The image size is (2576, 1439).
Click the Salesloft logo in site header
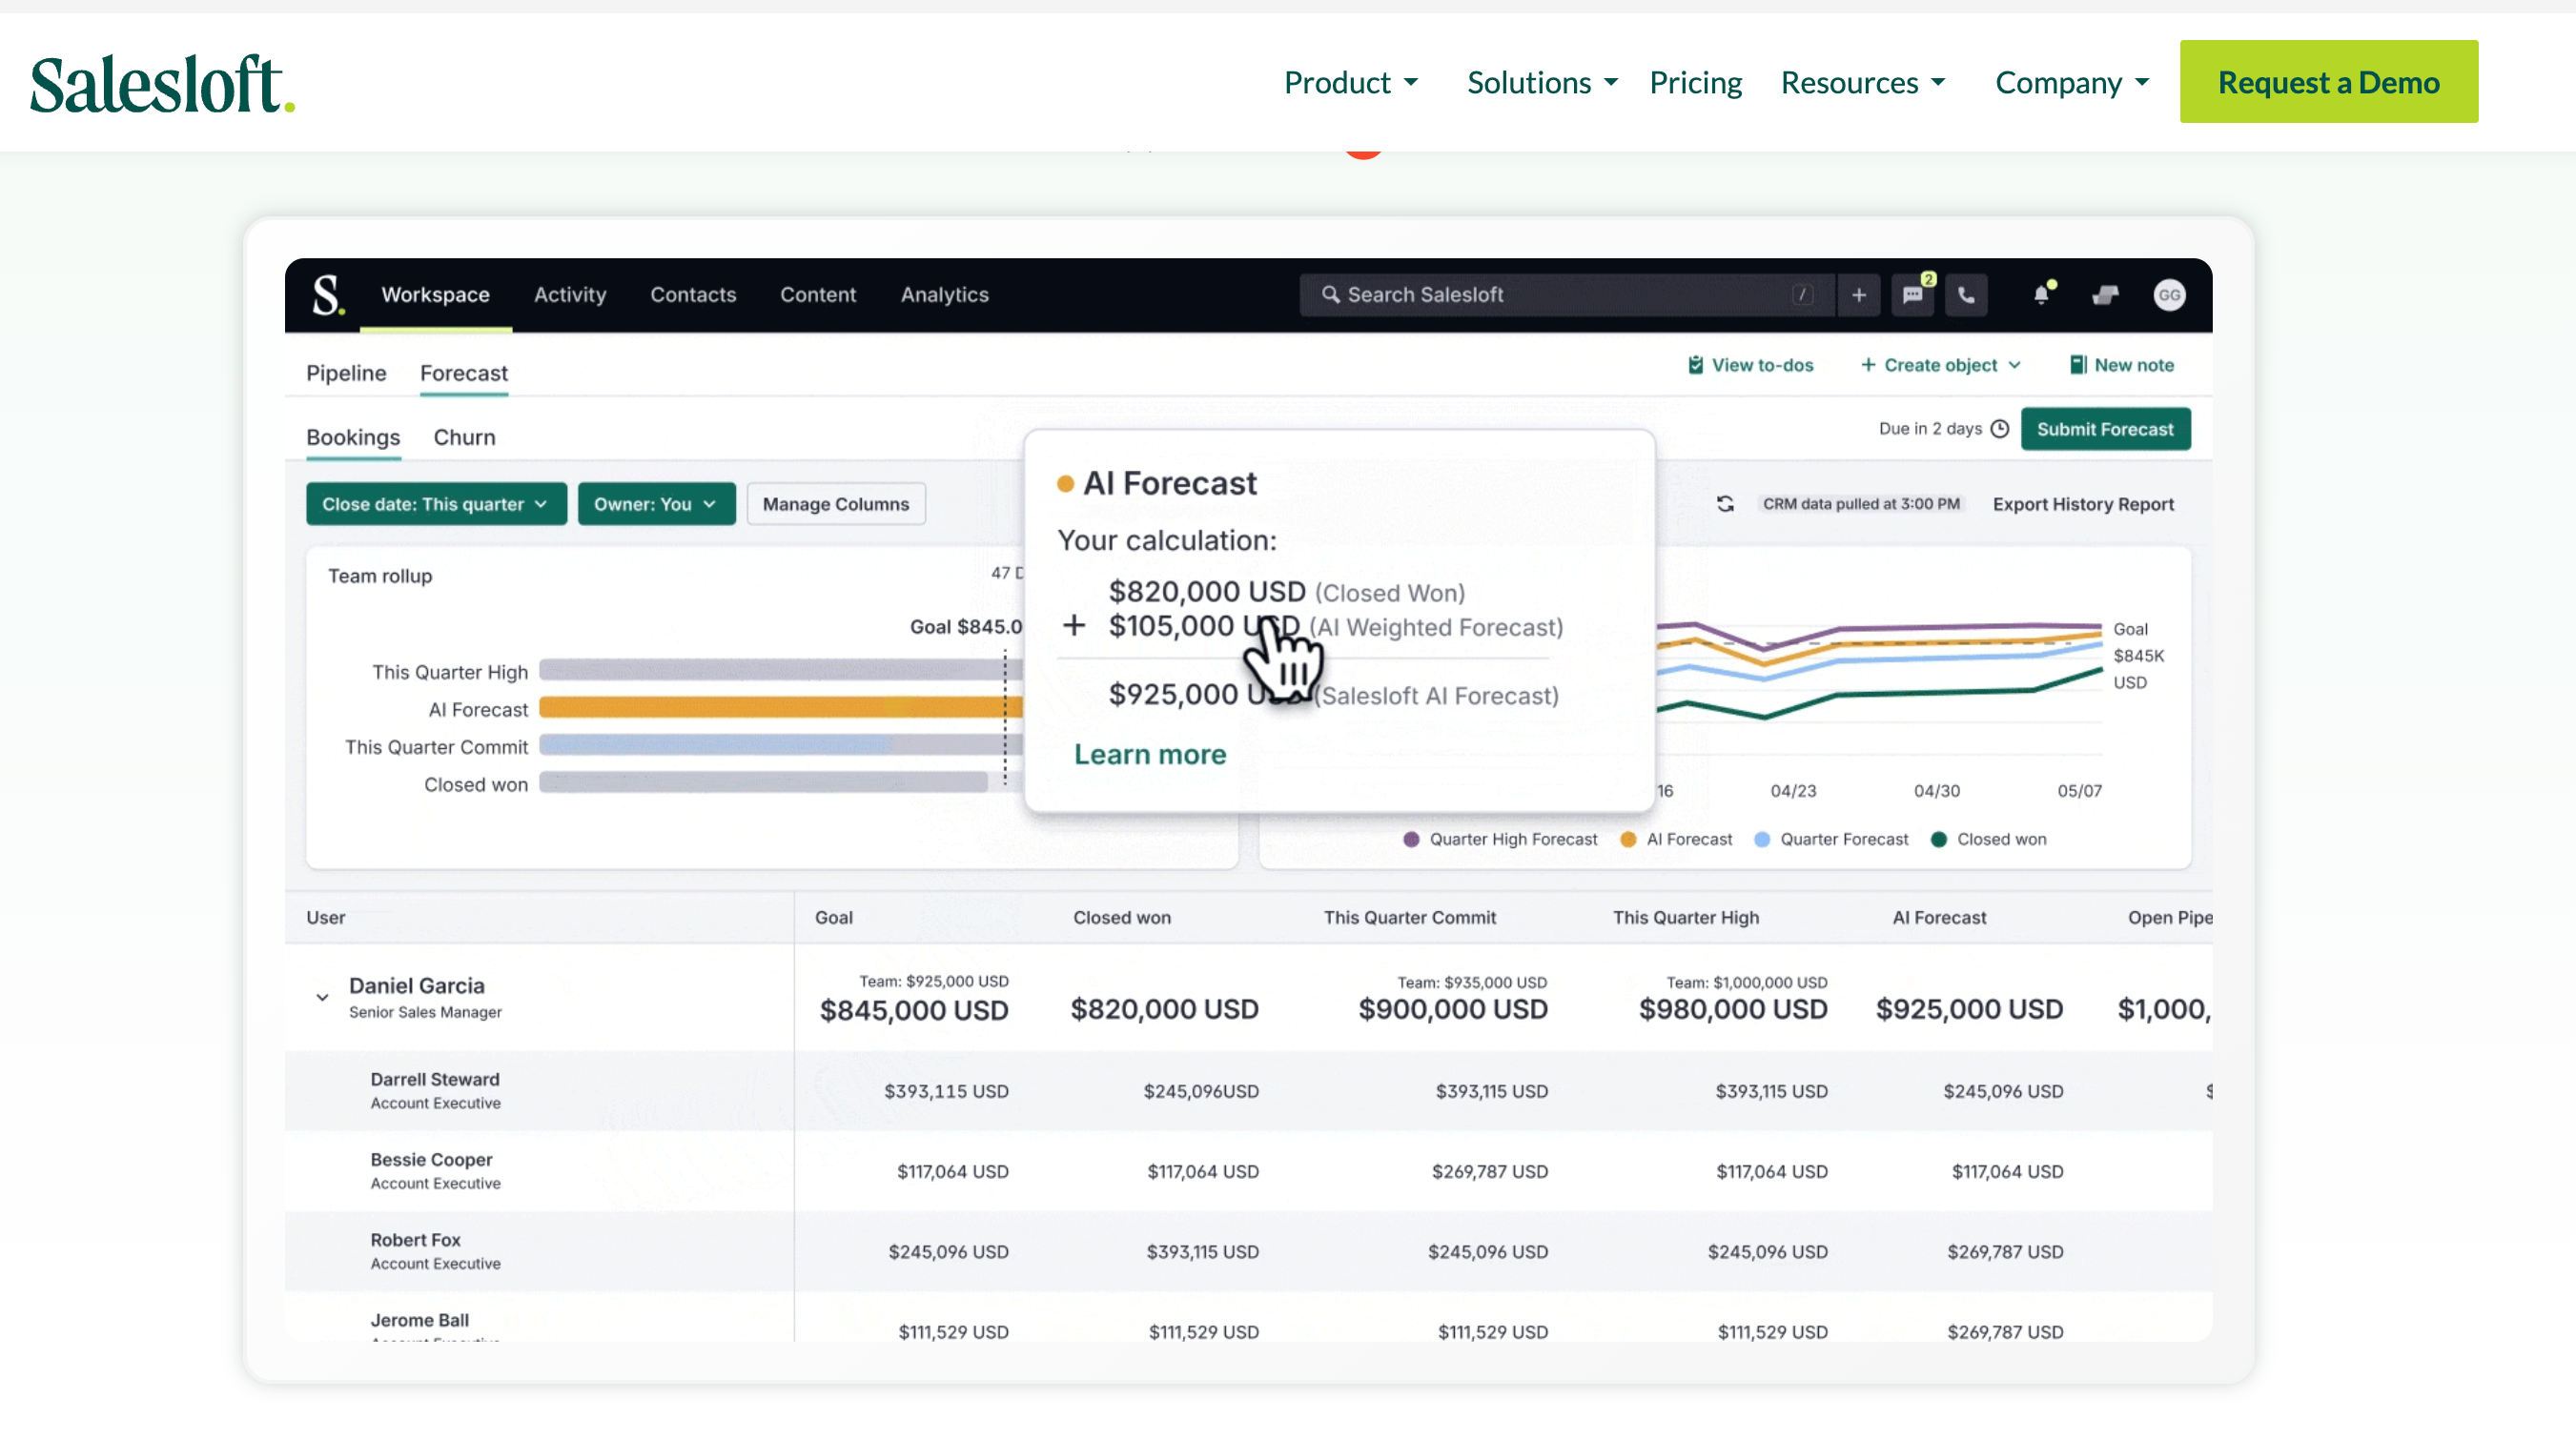click(x=162, y=84)
